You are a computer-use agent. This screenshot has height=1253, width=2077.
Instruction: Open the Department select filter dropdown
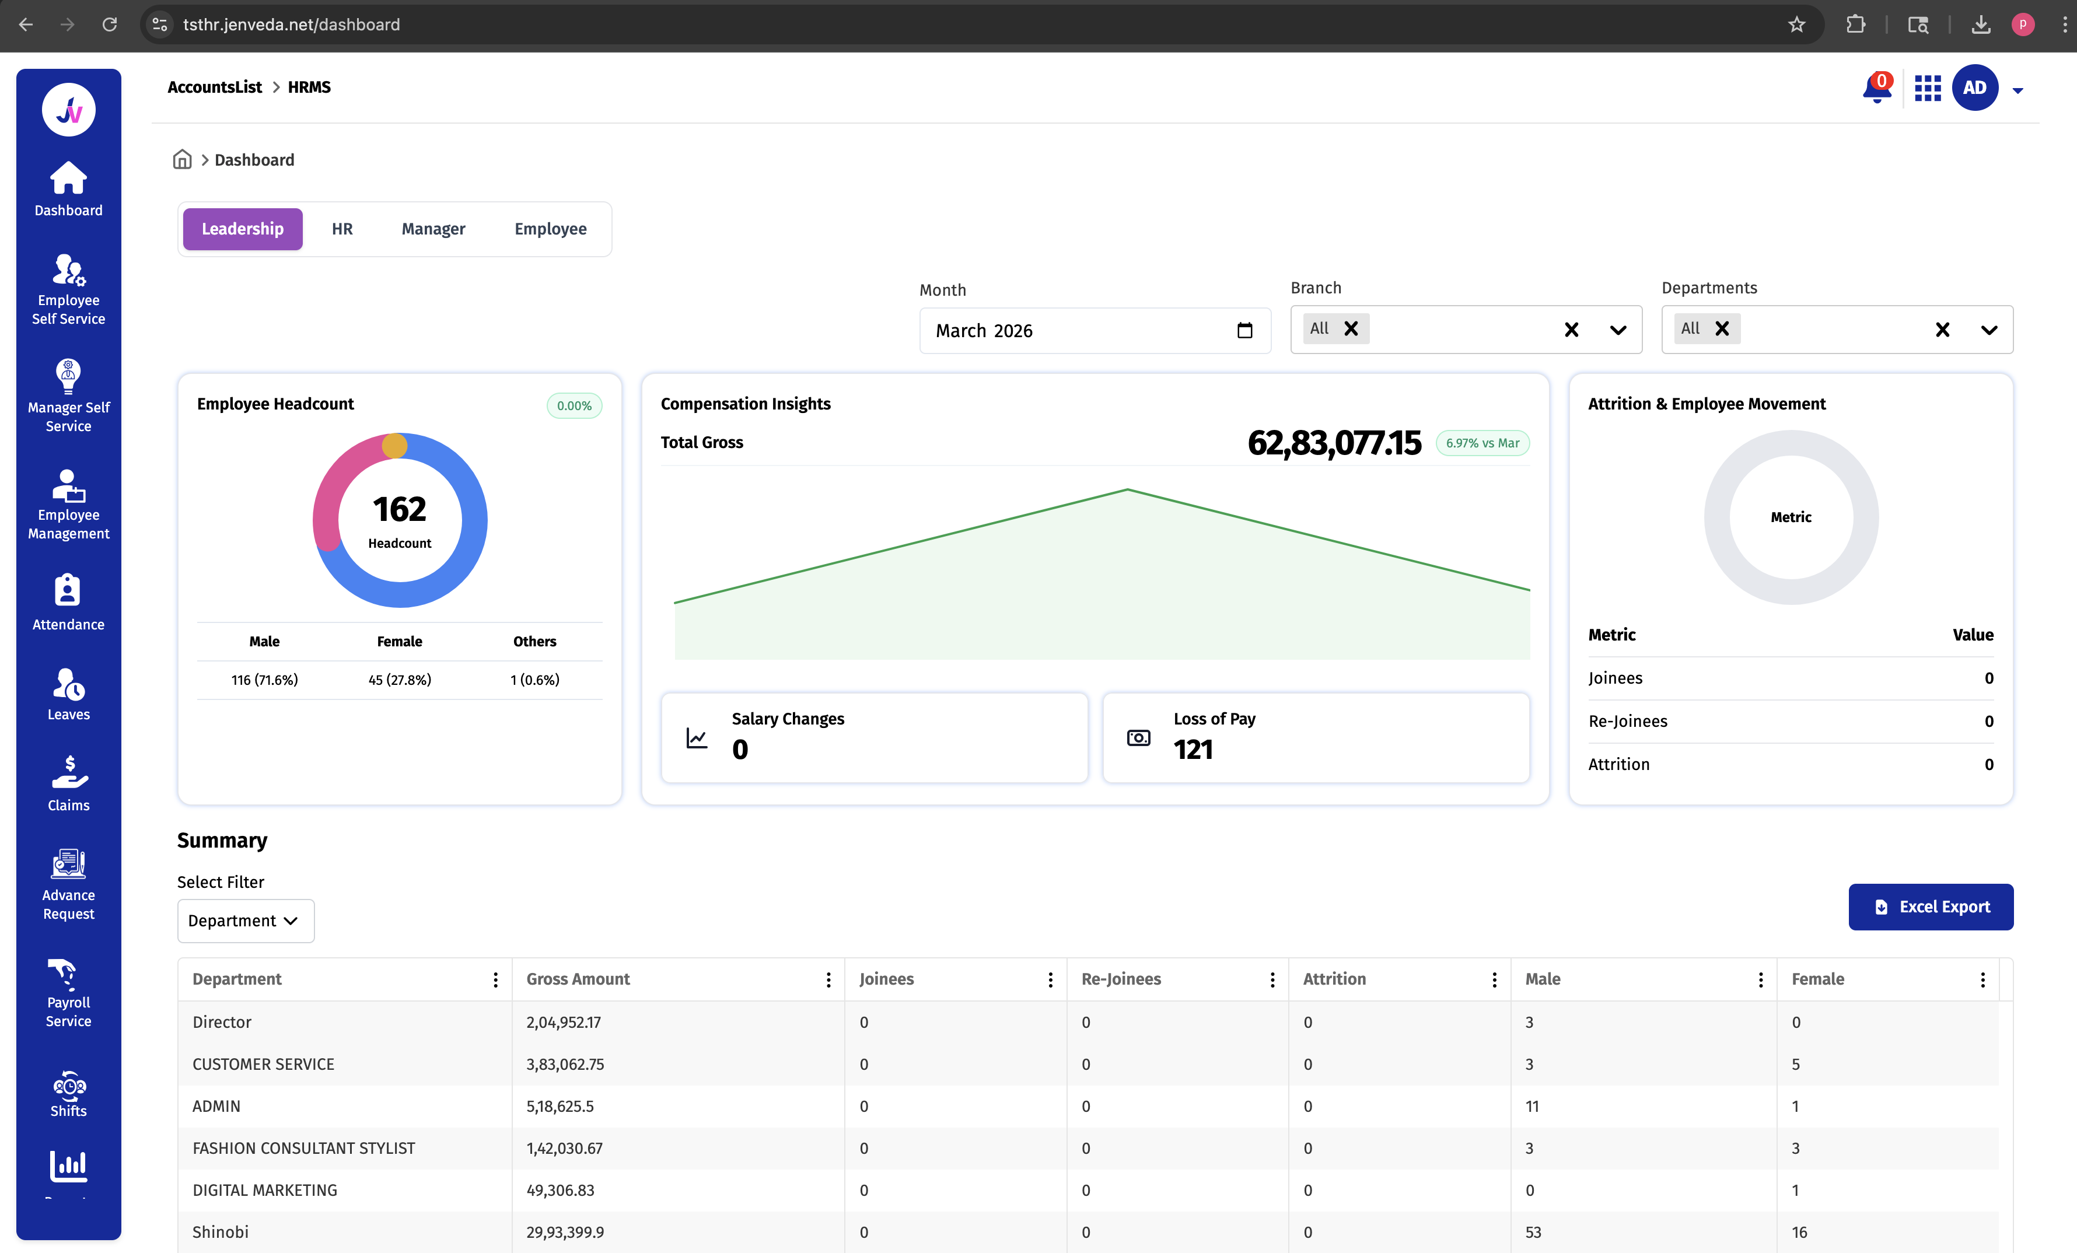point(245,920)
